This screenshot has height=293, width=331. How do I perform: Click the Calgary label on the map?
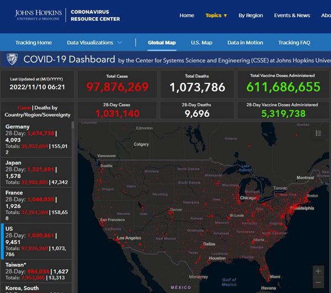[141, 144]
